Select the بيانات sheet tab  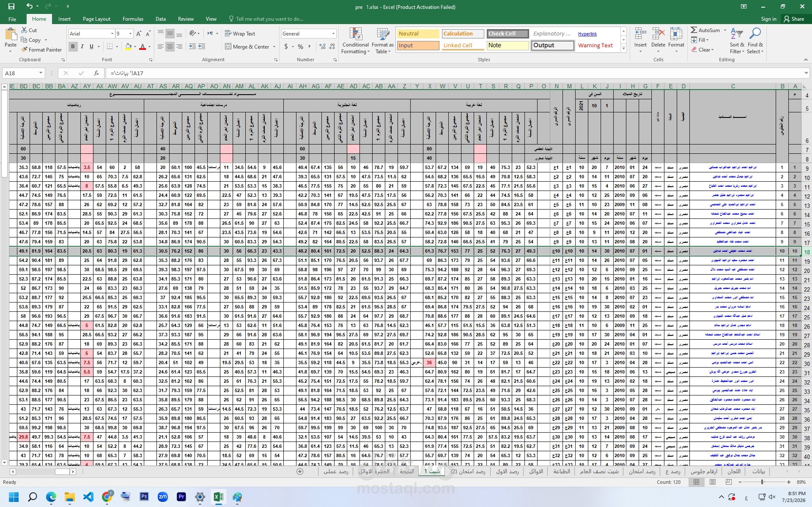(x=759, y=472)
